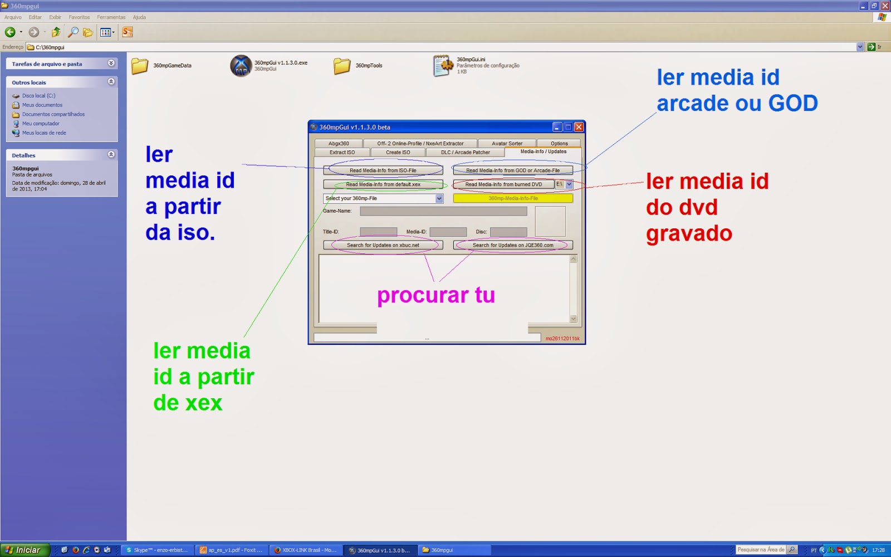Click Search for Updates on xbuc.net
891x557 pixels.
click(x=383, y=245)
